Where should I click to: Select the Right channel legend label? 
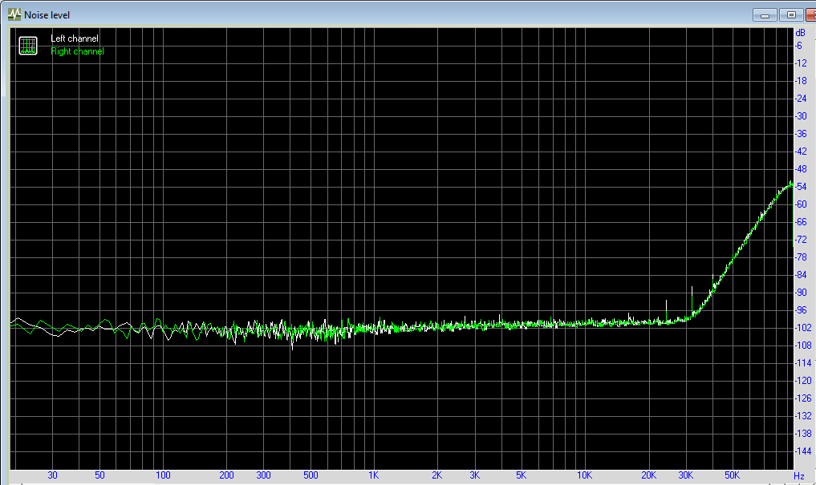pos(77,51)
